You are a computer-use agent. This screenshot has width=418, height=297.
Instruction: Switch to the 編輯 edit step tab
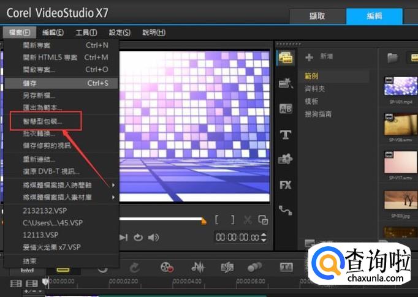(x=374, y=16)
